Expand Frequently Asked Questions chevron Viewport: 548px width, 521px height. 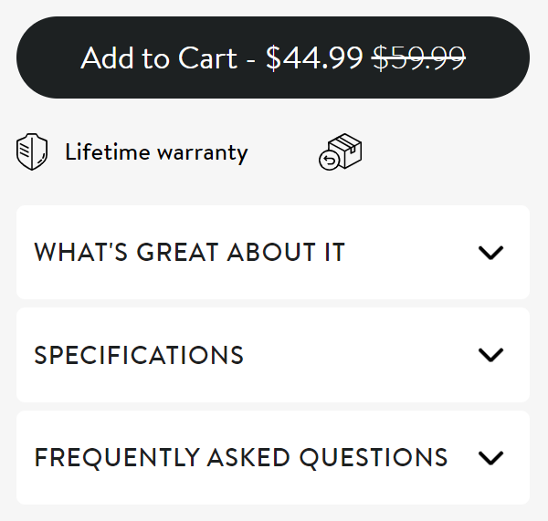490,457
